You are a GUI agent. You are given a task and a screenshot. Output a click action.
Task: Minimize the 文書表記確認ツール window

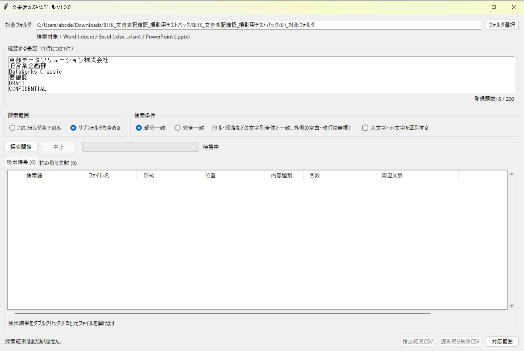(473, 7)
